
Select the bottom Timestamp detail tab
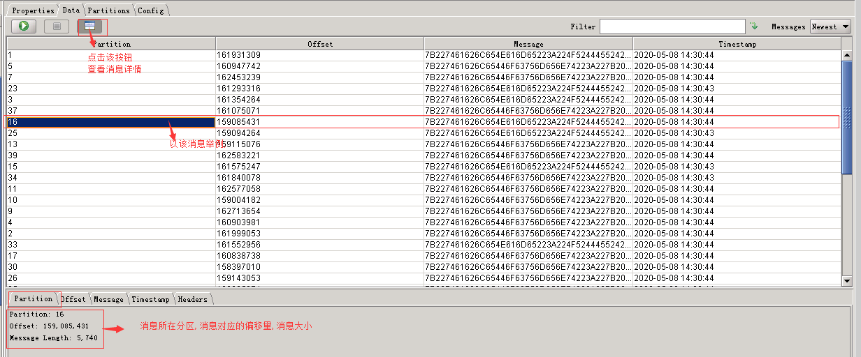click(x=150, y=299)
